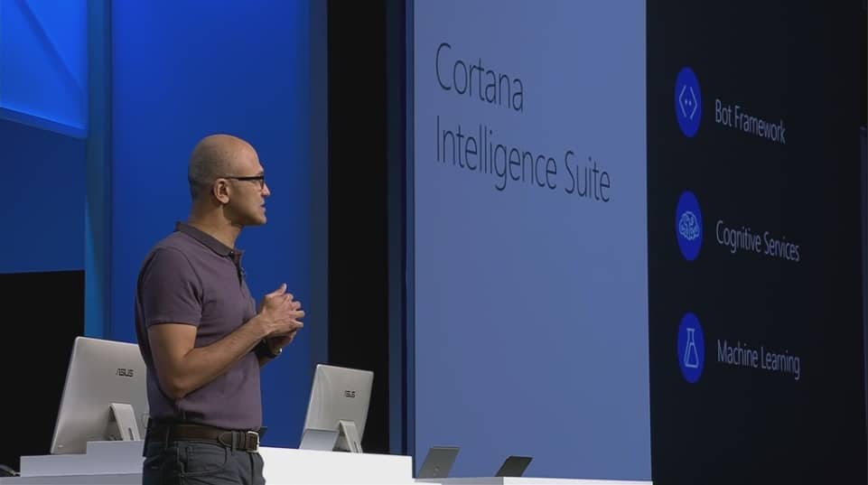This screenshot has height=485, width=868.
Task: Click the ASUS logo on left monitor
Action: [x=124, y=372]
